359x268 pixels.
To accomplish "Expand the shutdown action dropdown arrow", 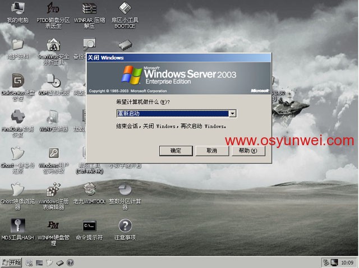I will coord(232,113).
